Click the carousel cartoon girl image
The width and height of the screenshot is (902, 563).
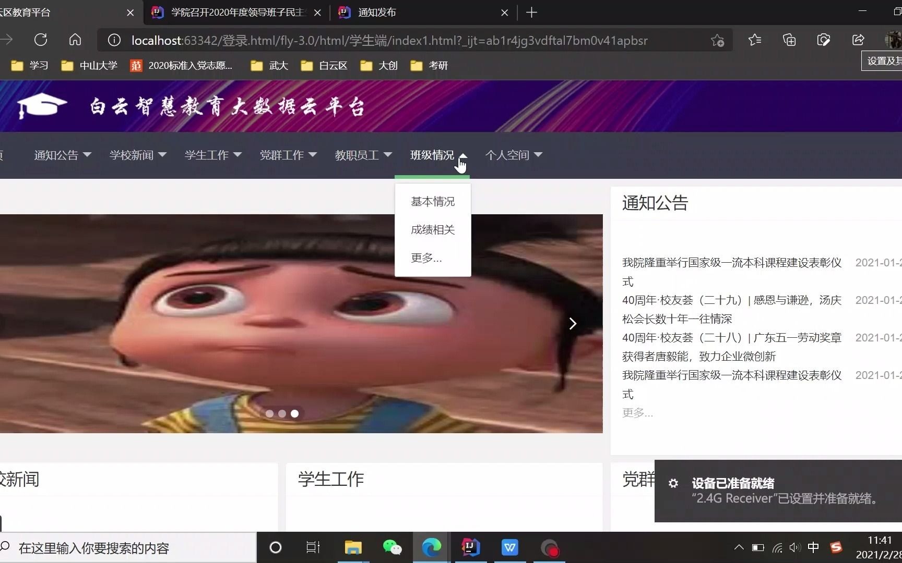point(301,323)
